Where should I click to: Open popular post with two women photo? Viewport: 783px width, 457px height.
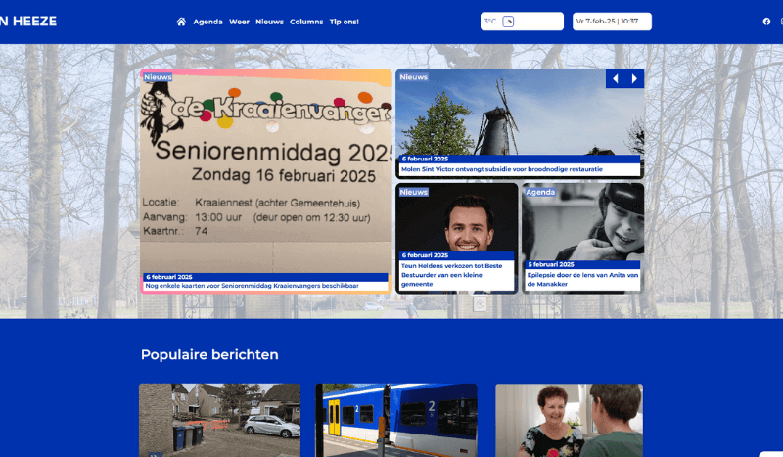point(570,420)
